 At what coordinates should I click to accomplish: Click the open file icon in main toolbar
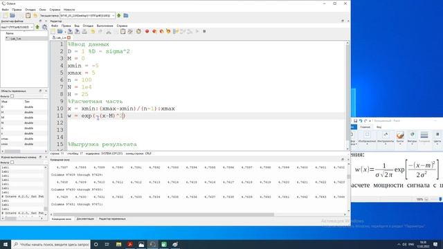[x=12, y=15]
